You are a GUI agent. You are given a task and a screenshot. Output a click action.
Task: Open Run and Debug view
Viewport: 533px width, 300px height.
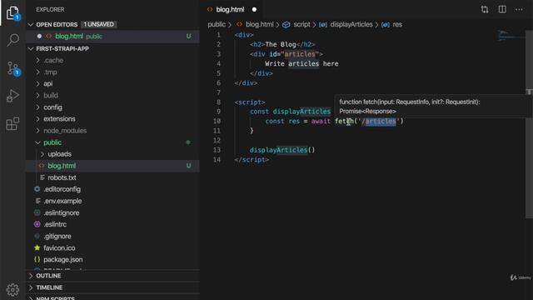click(x=12, y=96)
